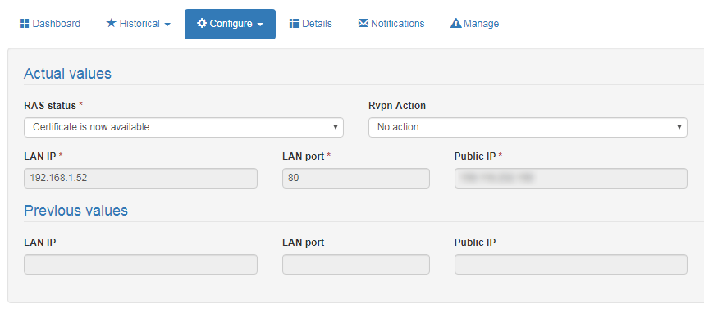The image size is (704, 309).
Task: Expand the Historical caret arrow
Action: pyautogui.click(x=167, y=25)
